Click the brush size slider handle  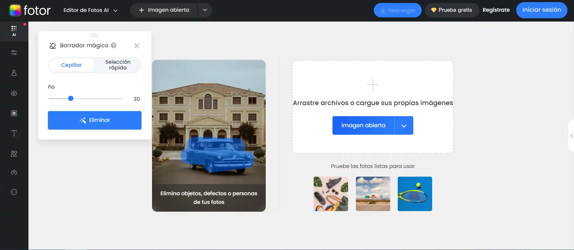point(71,99)
